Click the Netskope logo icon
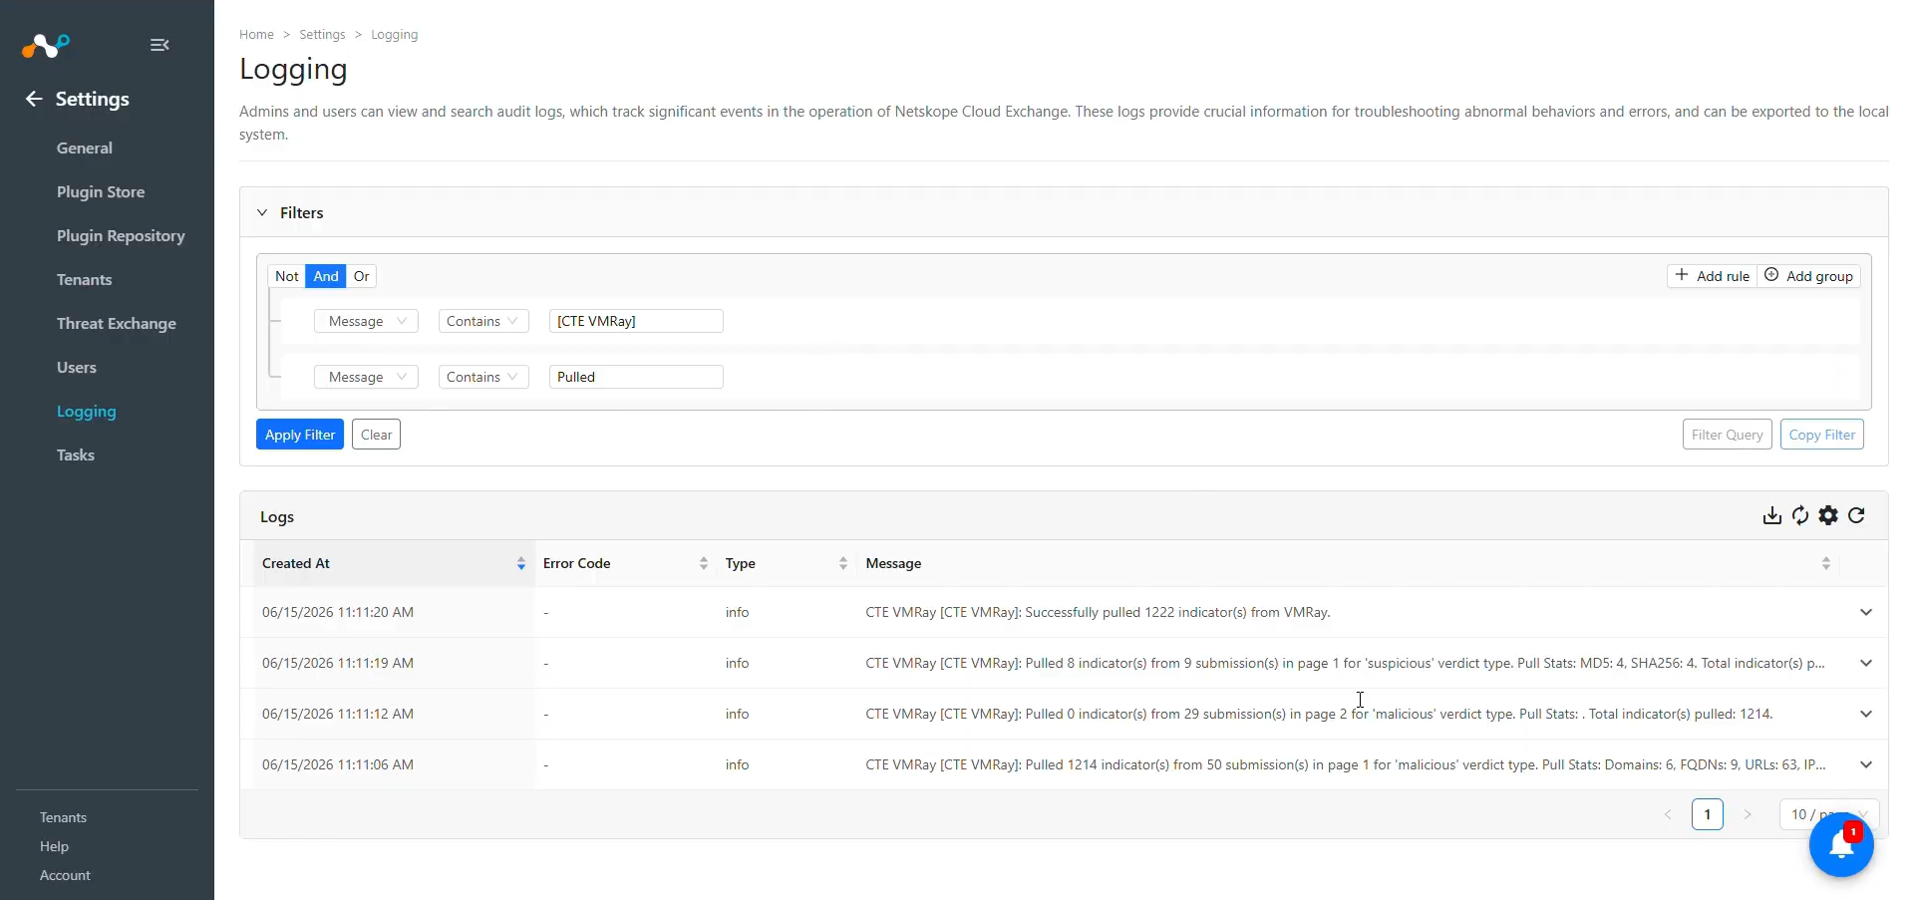The height and width of the screenshot is (900, 1913). point(46,45)
